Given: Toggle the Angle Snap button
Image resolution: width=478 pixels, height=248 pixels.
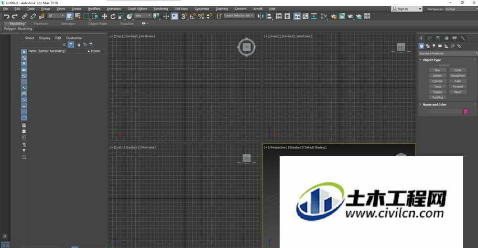Looking at the screenshot, I should coord(192,16).
